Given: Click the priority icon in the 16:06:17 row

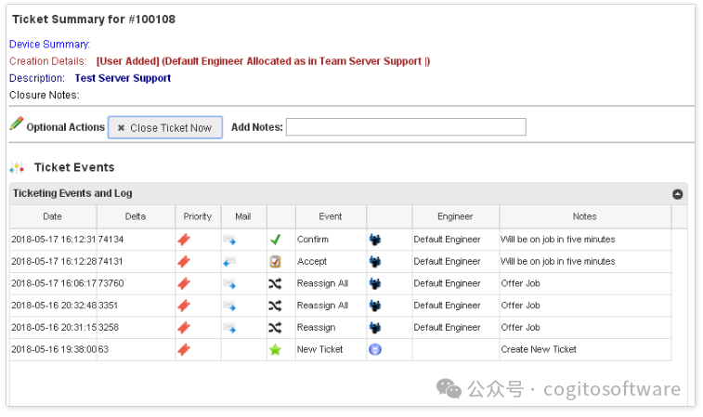Looking at the screenshot, I should pyautogui.click(x=184, y=283).
